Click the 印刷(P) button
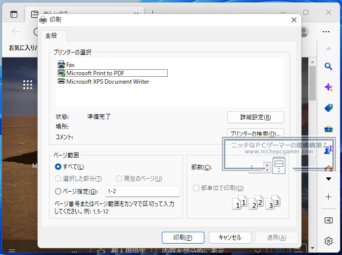Viewport: 342px width, 255px height. pos(183,238)
